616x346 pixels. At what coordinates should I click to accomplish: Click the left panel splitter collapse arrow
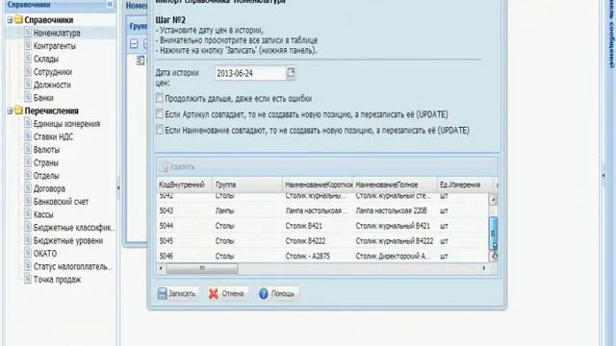point(118,188)
